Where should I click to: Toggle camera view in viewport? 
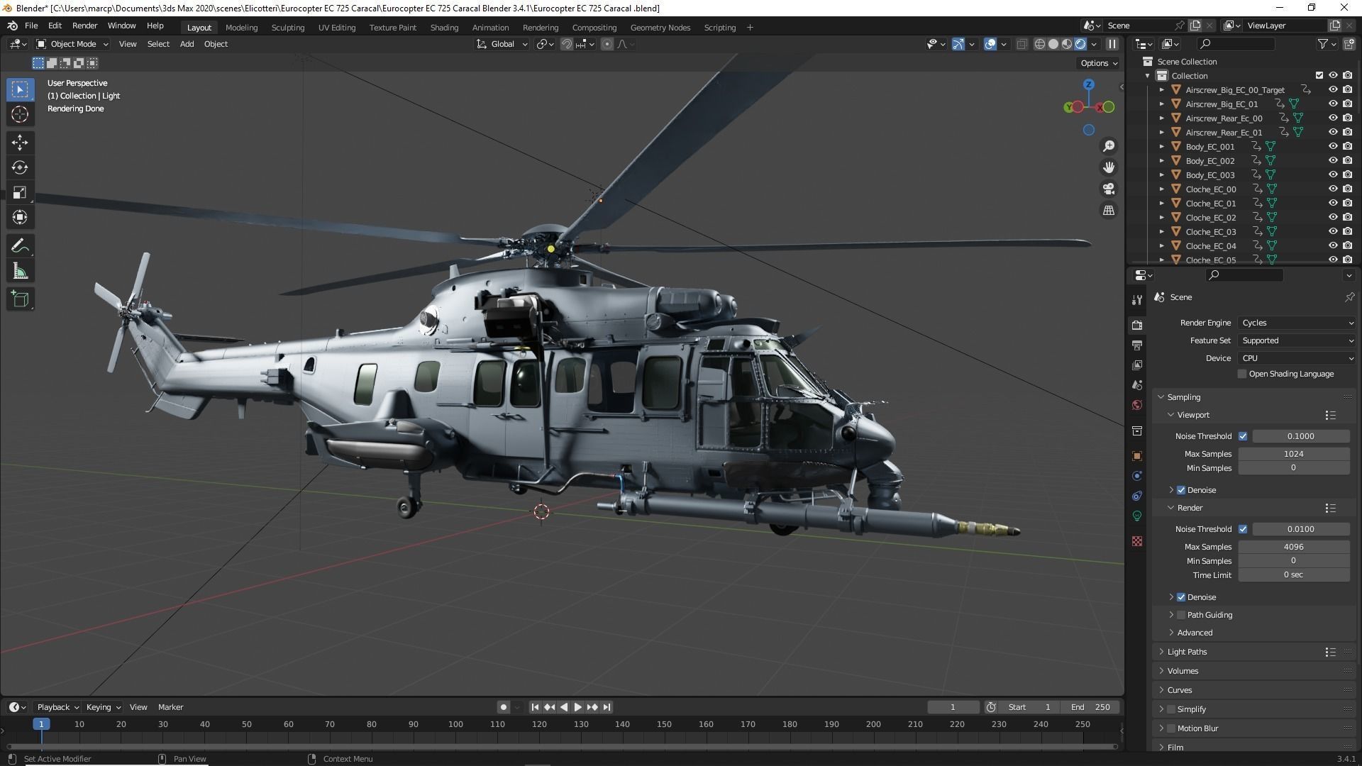[1108, 189]
